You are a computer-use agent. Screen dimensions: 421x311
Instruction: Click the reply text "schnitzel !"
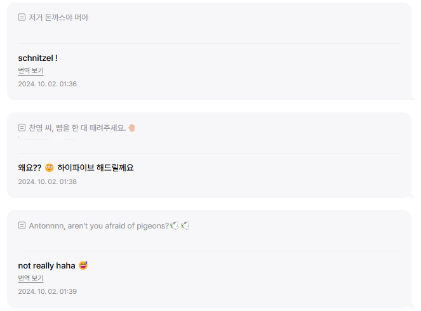coord(38,58)
